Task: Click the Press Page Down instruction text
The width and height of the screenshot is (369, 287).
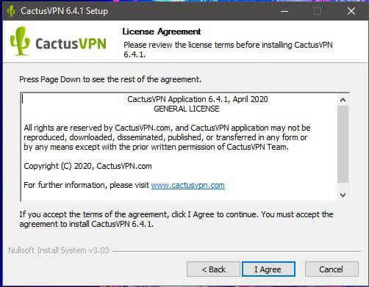Action: click(110, 79)
